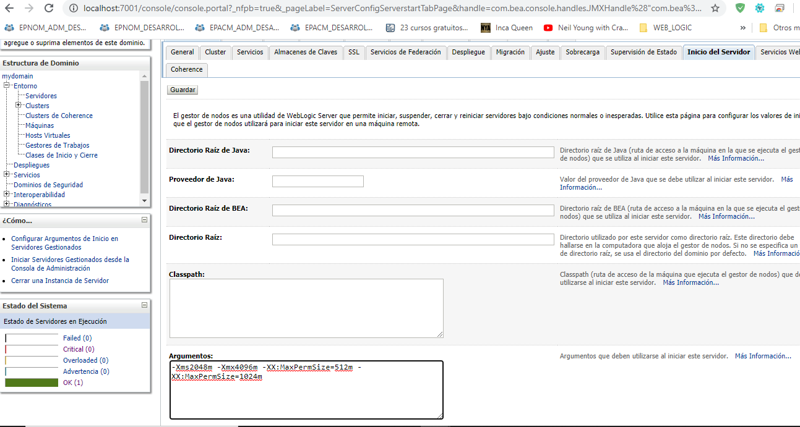
Task: Open the Coherence tab
Action: pyautogui.click(x=186, y=69)
